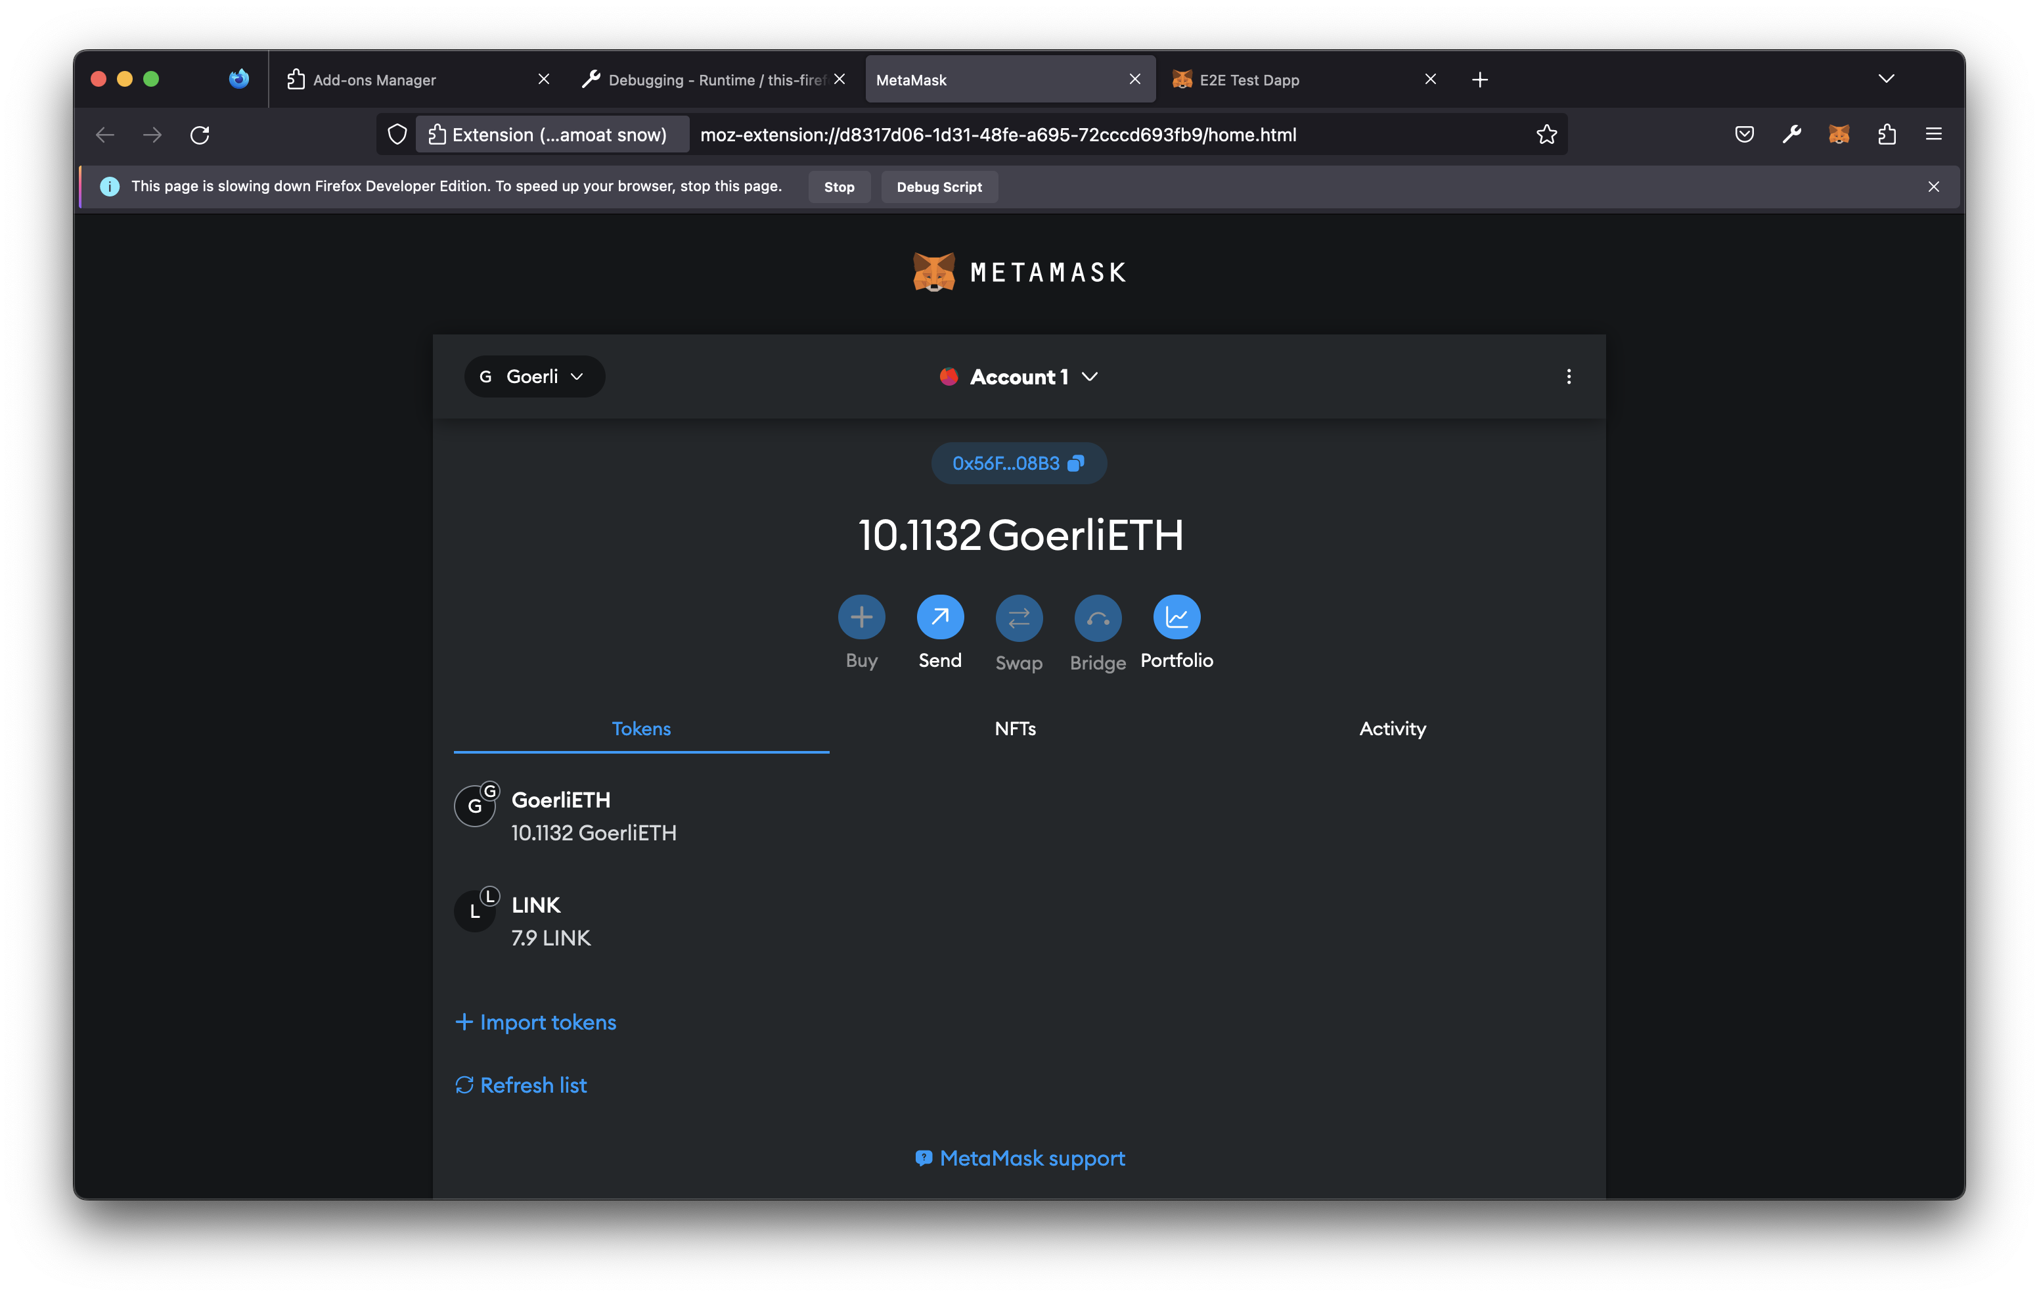The height and width of the screenshot is (1297, 2039).
Task: Copy address 0x56F...08B3 to clipboard
Action: [1019, 463]
